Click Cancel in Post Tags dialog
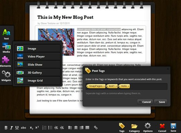 click(145, 102)
